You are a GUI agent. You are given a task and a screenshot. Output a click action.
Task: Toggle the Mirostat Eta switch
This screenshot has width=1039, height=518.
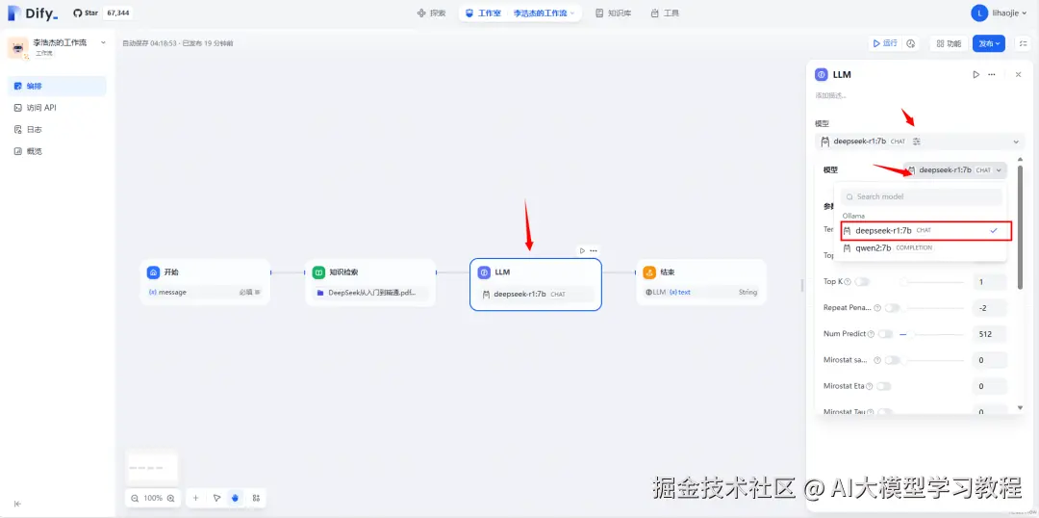884,386
